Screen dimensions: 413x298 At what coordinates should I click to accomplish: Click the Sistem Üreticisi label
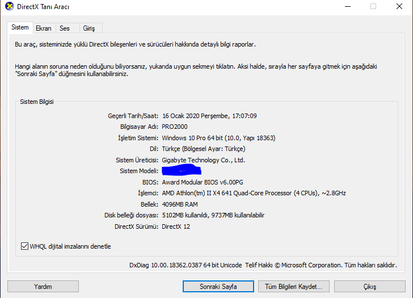[x=137, y=160]
